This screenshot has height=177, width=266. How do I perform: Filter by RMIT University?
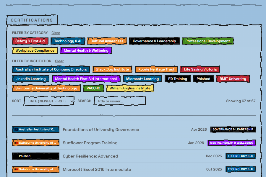[233, 79]
